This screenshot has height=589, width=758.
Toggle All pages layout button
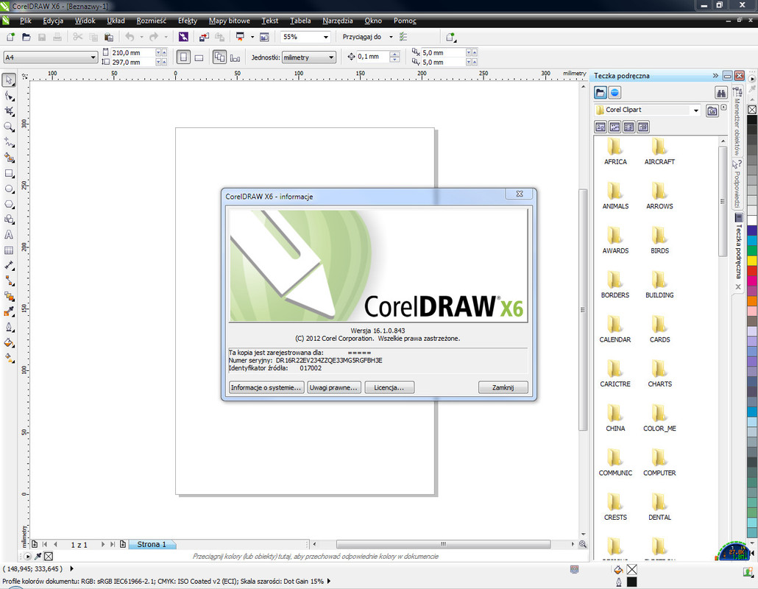pos(219,57)
